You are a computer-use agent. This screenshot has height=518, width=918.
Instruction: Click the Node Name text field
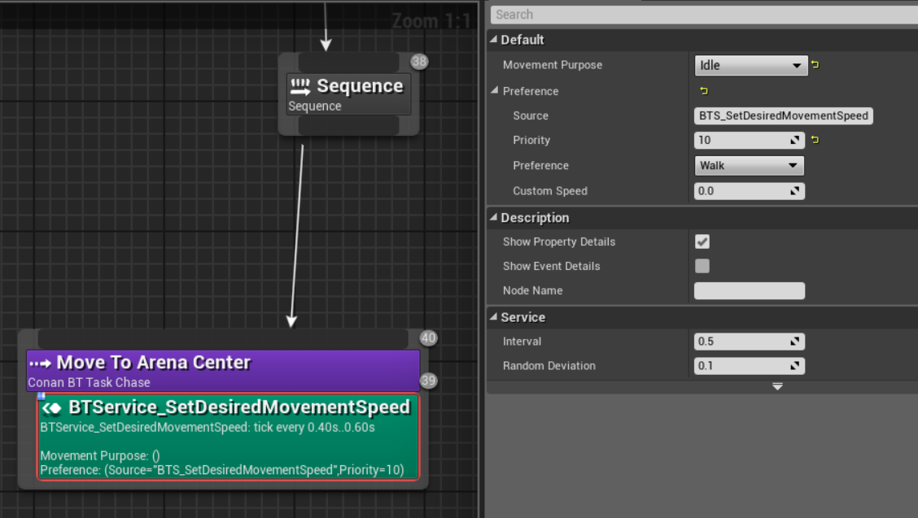click(749, 290)
